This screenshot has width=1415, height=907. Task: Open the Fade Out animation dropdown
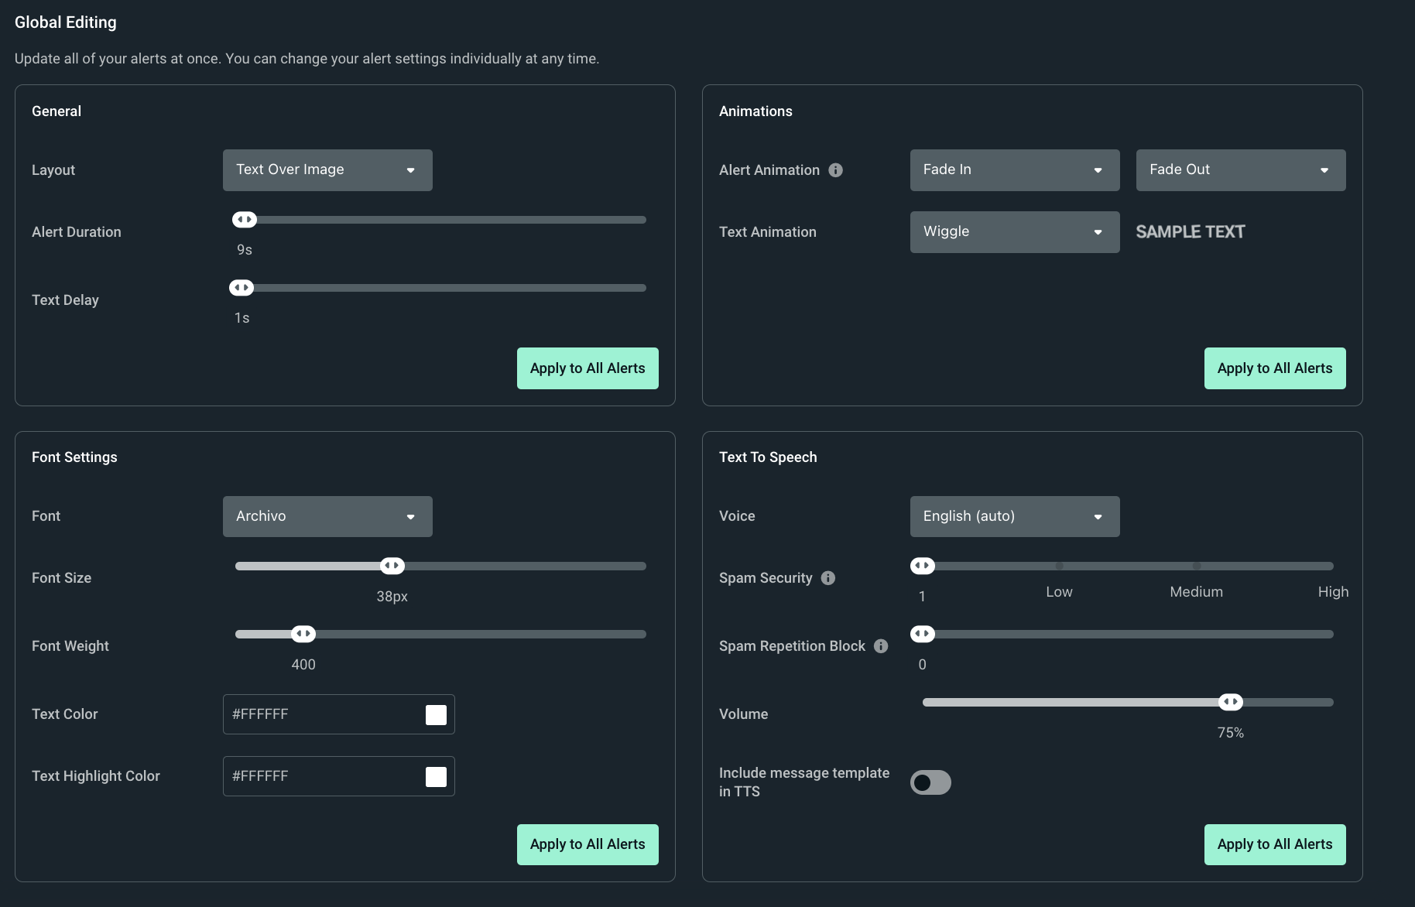[x=1240, y=170]
